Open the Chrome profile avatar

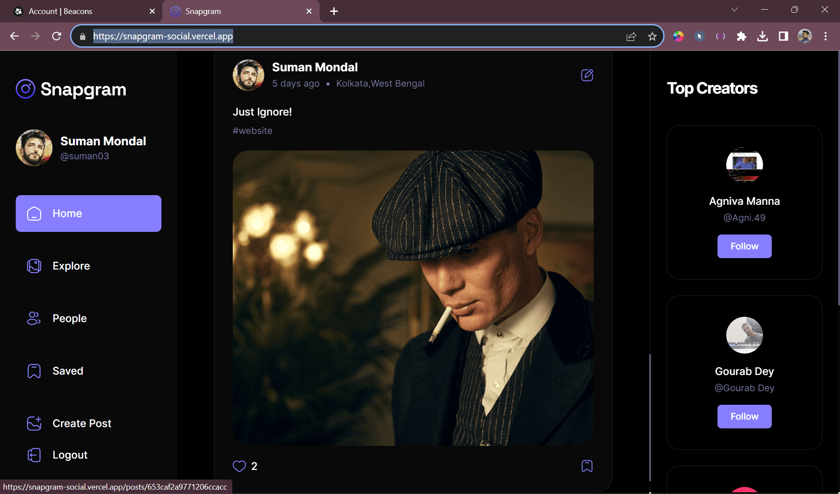pos(805,36)
